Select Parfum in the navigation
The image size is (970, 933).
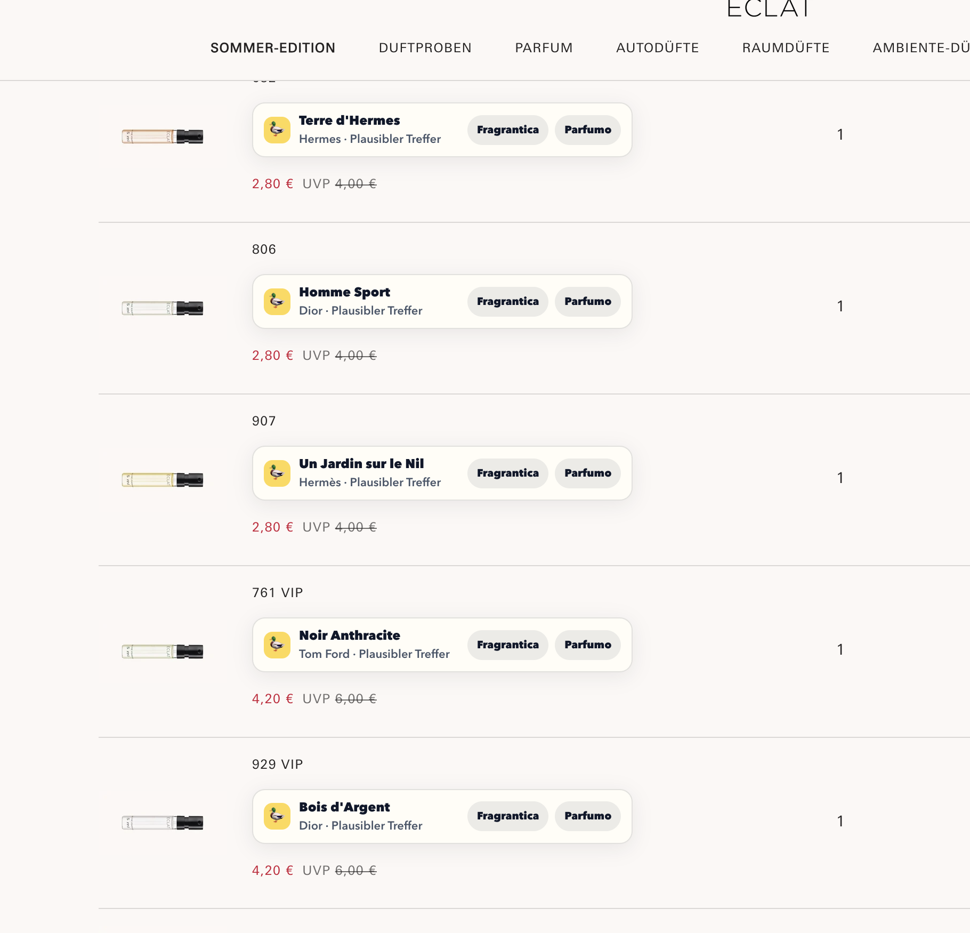(x=544, y=48)
